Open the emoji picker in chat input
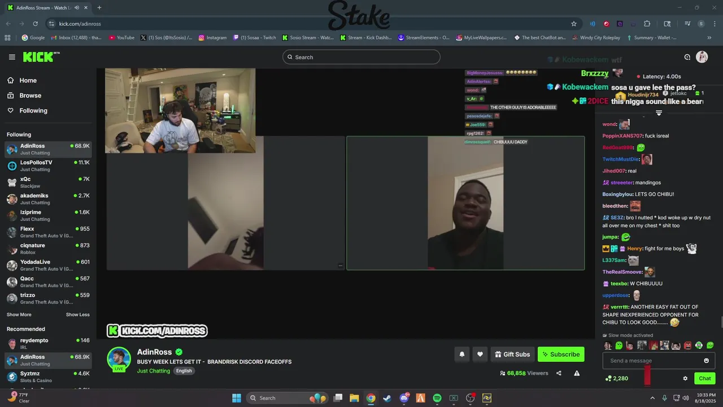The width and height of the screenshot is (723, 407). (706, 361)
